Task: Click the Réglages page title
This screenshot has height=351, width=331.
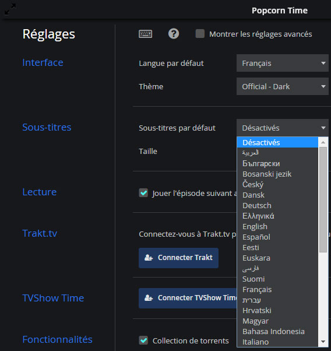Action: tap(49, 34)
